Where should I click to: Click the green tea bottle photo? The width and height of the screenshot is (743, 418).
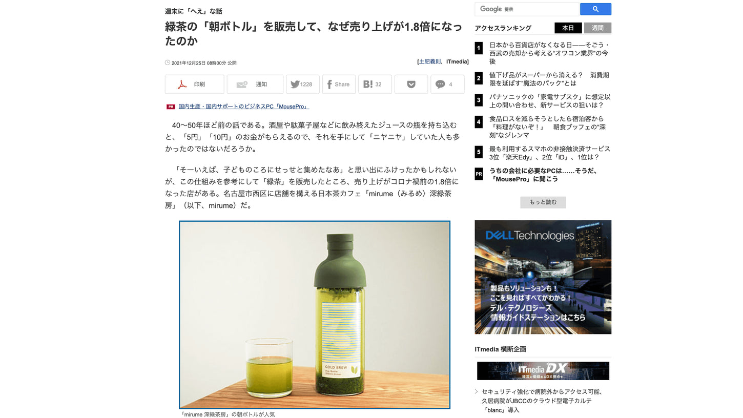315,315
